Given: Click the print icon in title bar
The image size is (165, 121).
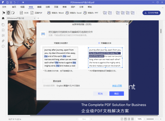Looking at the screenshot, I should [11, 2].
